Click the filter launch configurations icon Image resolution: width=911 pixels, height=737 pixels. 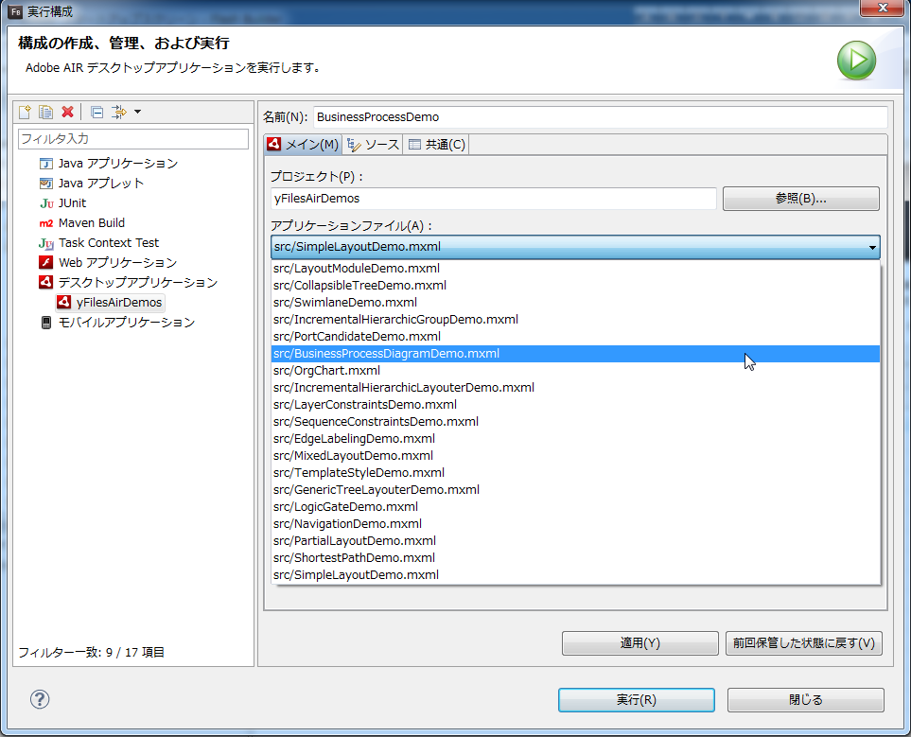pos(119,112)
